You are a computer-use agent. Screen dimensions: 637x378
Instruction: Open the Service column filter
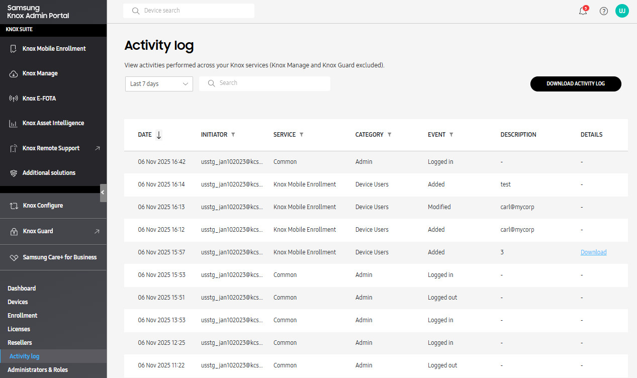tap(302, 134)
